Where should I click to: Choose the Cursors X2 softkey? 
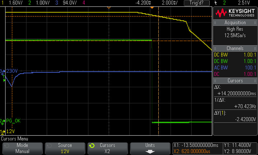click(107, 148)
